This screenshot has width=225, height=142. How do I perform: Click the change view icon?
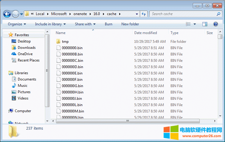[x=188, y=24]
